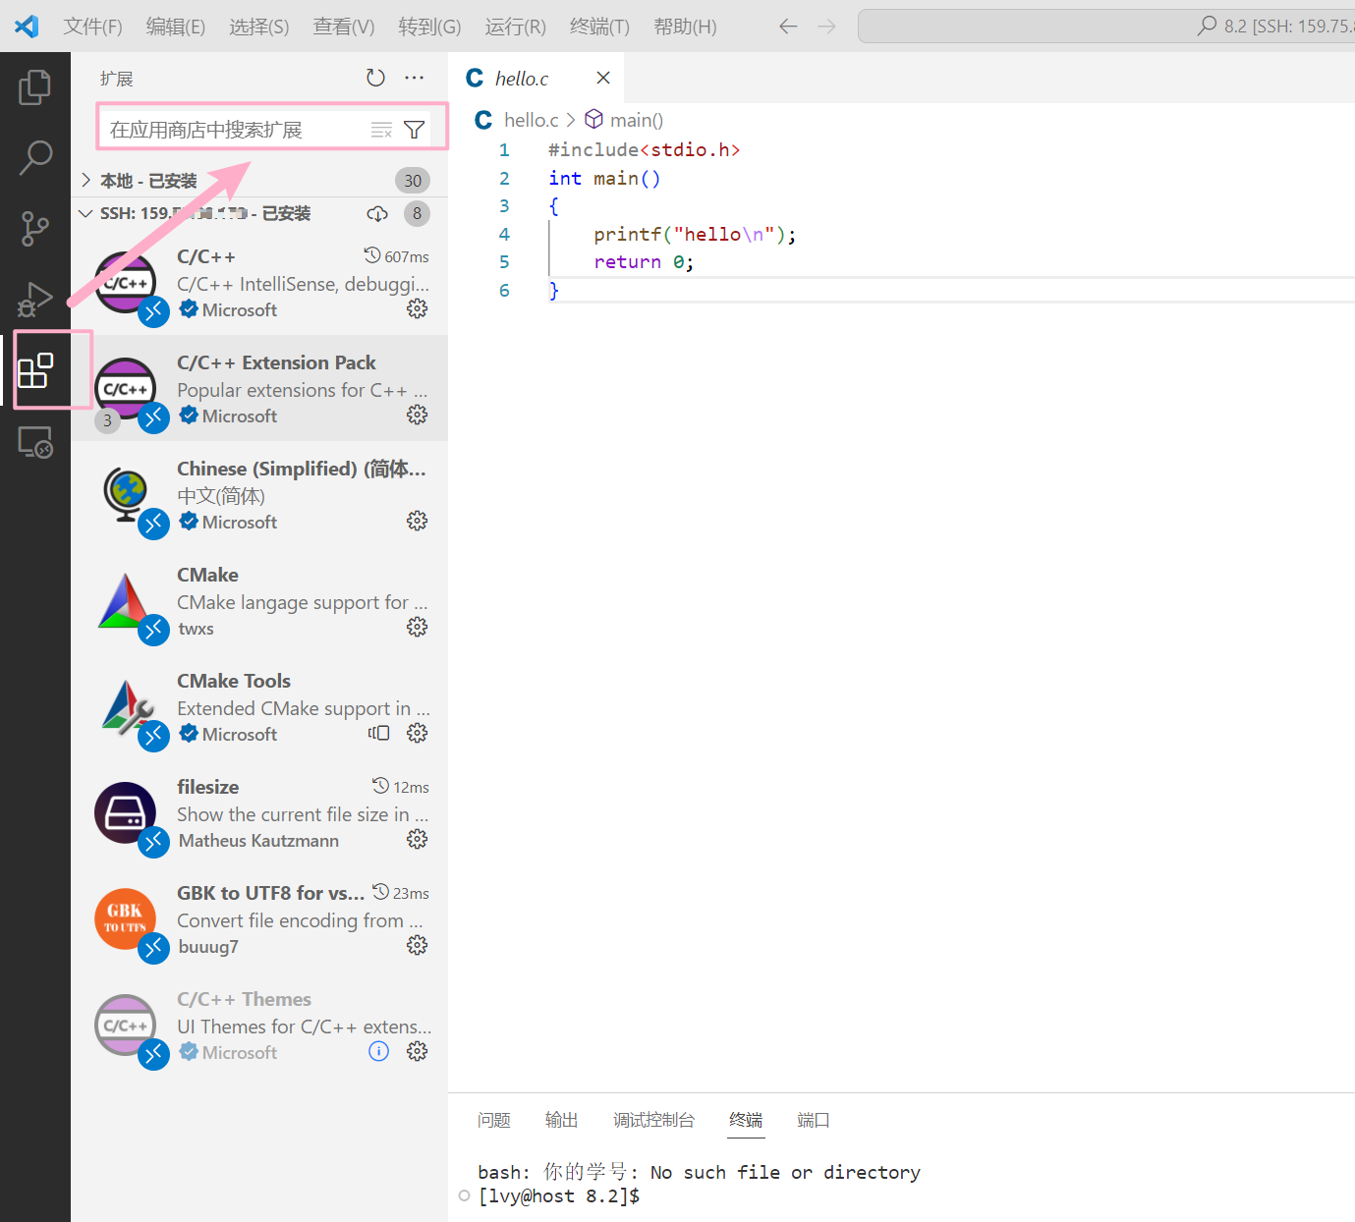Open the Run and Debug view
1355x1222 pixels.
[35, 299]
